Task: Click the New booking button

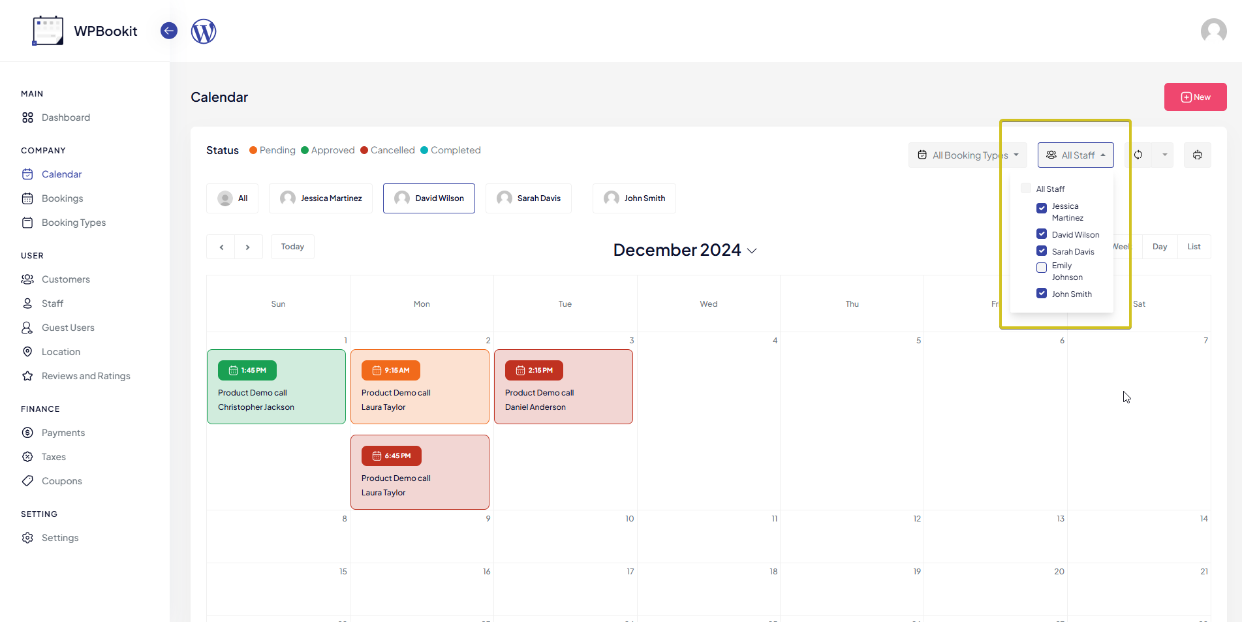Action: [1195, 97]
